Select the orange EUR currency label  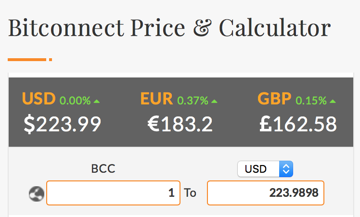[x=157, y=99]
